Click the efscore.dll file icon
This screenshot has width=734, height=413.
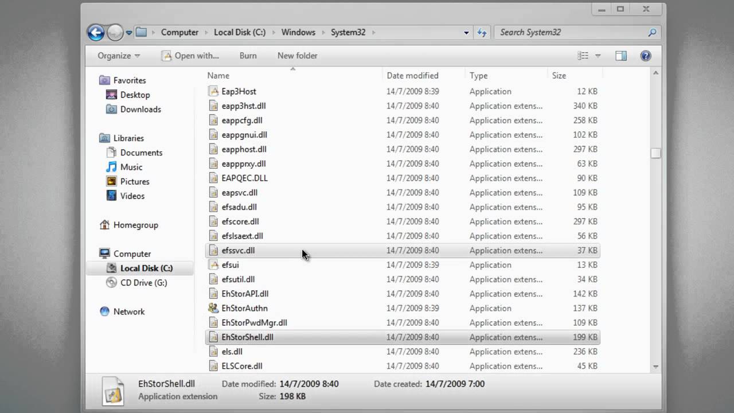pos(213,221)
